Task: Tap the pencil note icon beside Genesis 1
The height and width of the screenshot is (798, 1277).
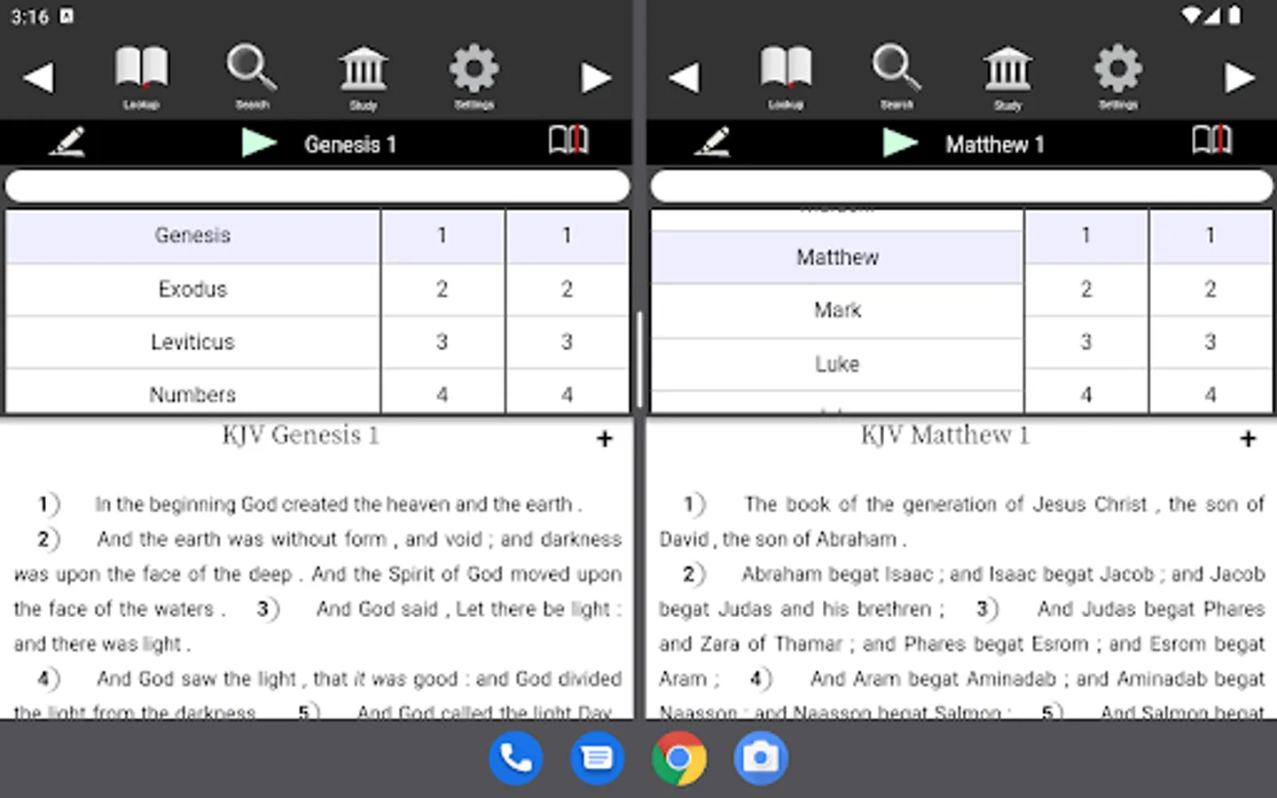Action: click(x=67, y=142)
